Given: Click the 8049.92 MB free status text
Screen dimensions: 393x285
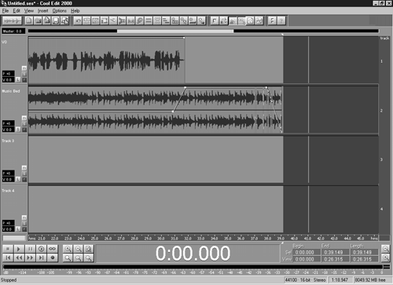Looking at the screenshot, I should pyautogui.click(x=370, y=280).
